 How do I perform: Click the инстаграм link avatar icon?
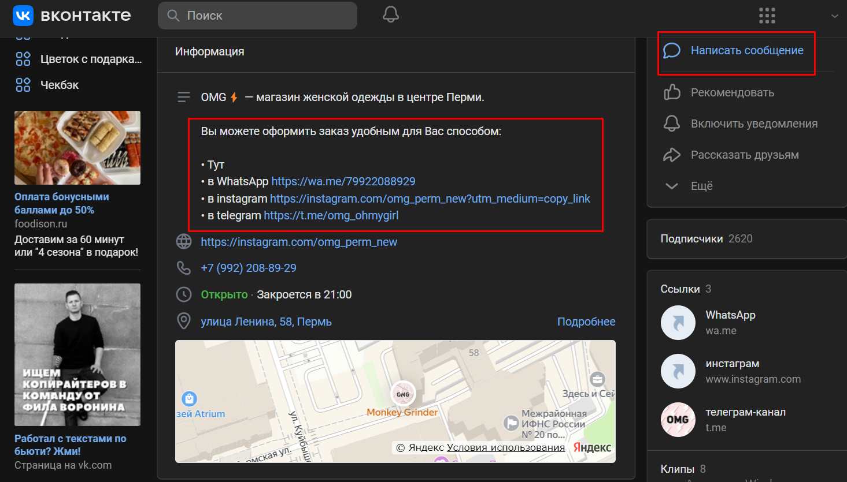(x=678, y=371)
